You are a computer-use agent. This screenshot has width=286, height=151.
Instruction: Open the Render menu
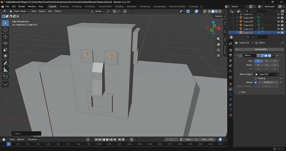tap(22, 6)
